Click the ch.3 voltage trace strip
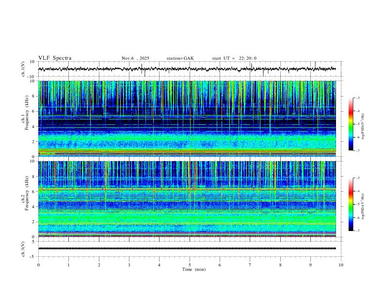Image resolution: width=384 pixels, height=297 pixels. tap(187, 248)
